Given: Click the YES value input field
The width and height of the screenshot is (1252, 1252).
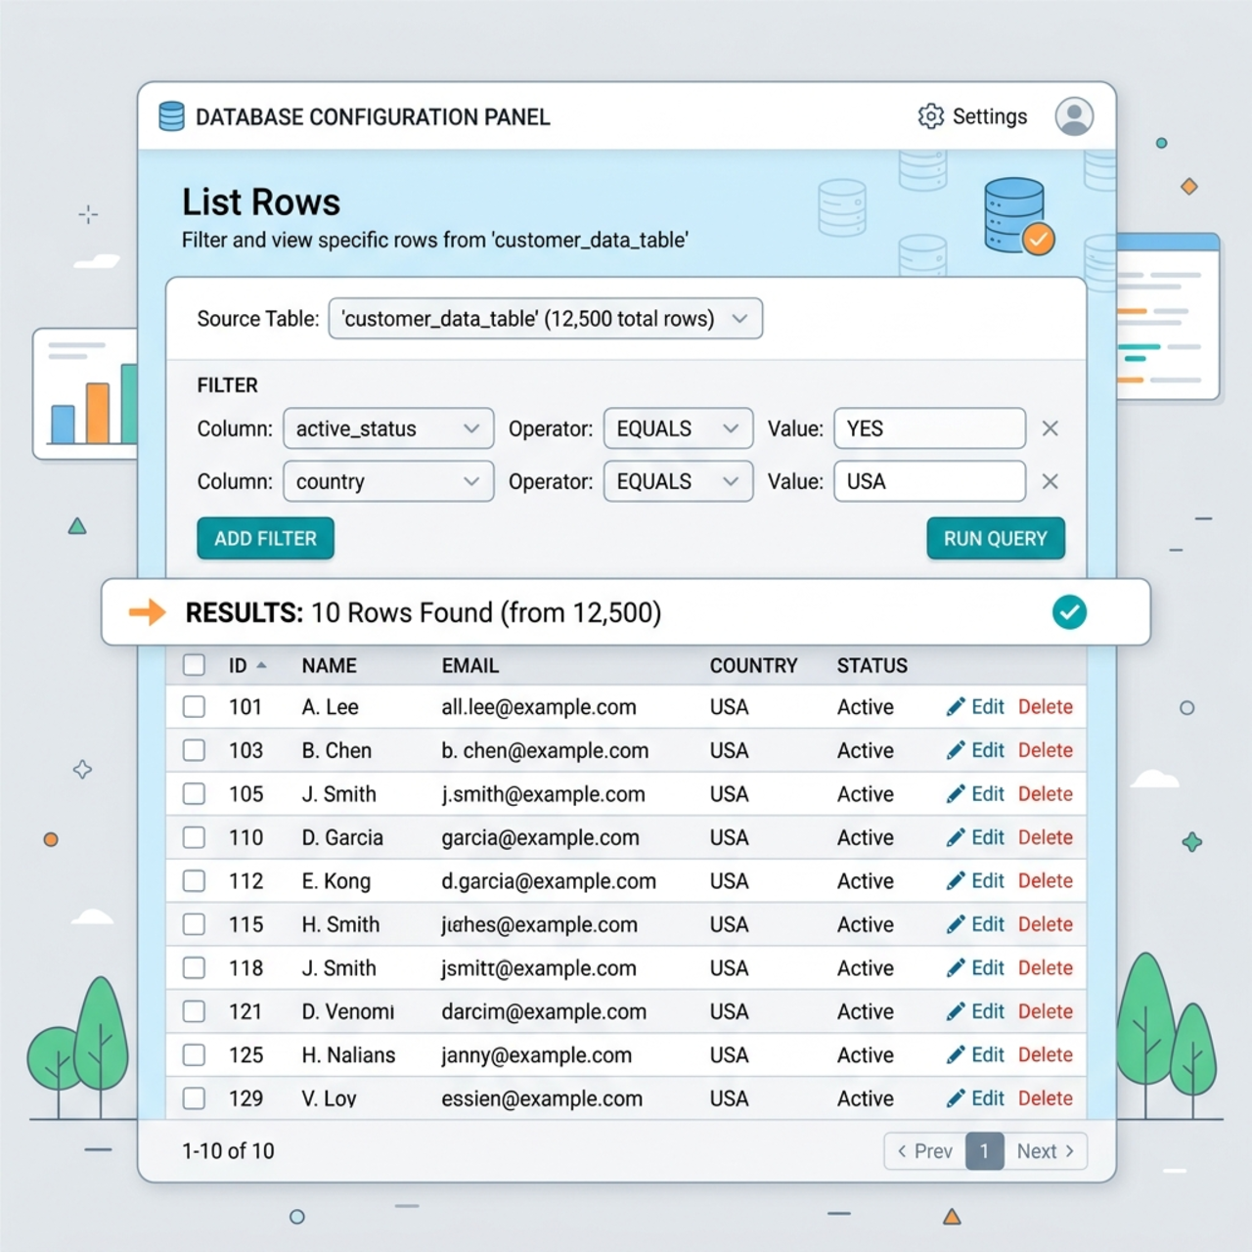Looking at the screenshot, I should pos(930,428).
